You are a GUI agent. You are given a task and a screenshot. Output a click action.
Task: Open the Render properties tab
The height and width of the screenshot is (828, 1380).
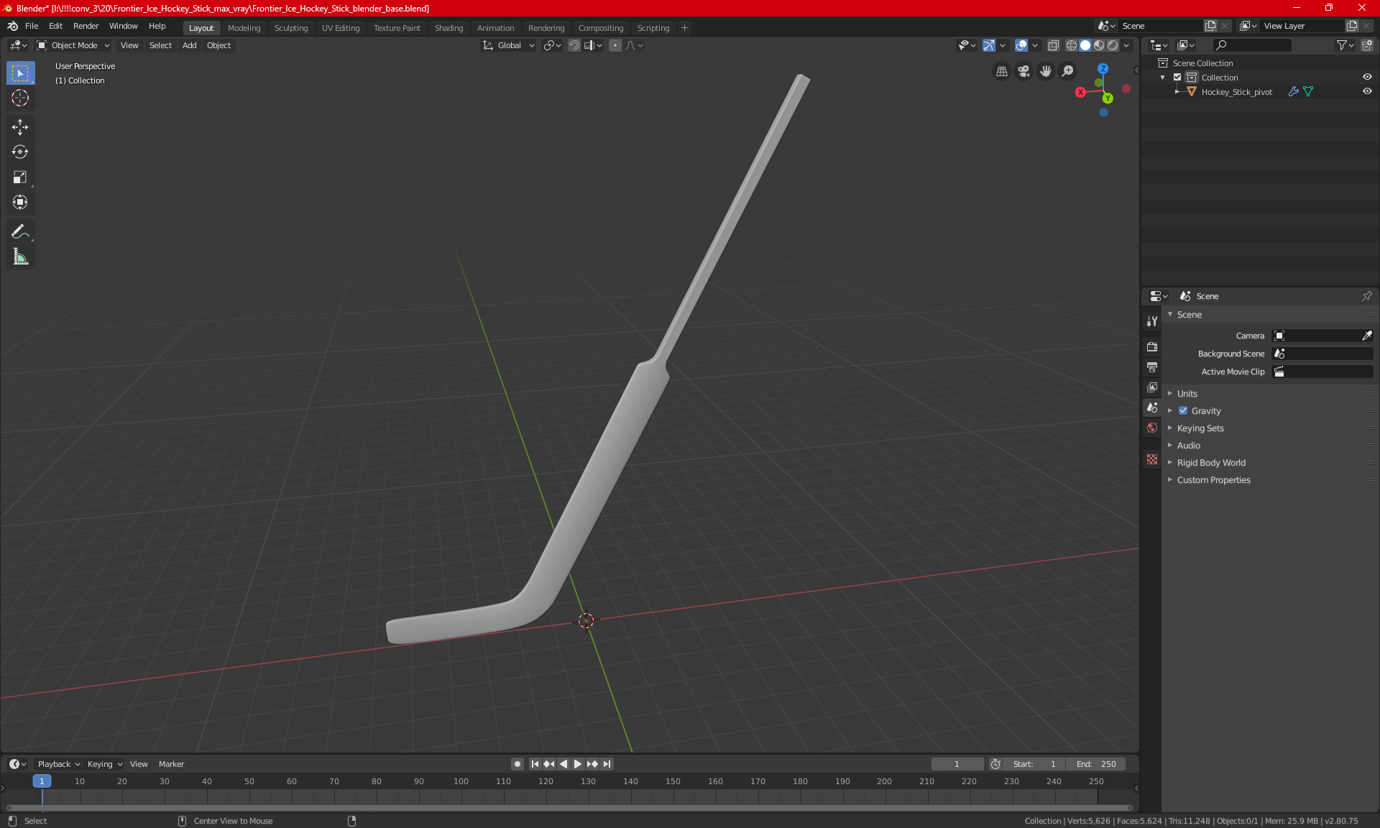(1152, 346)
